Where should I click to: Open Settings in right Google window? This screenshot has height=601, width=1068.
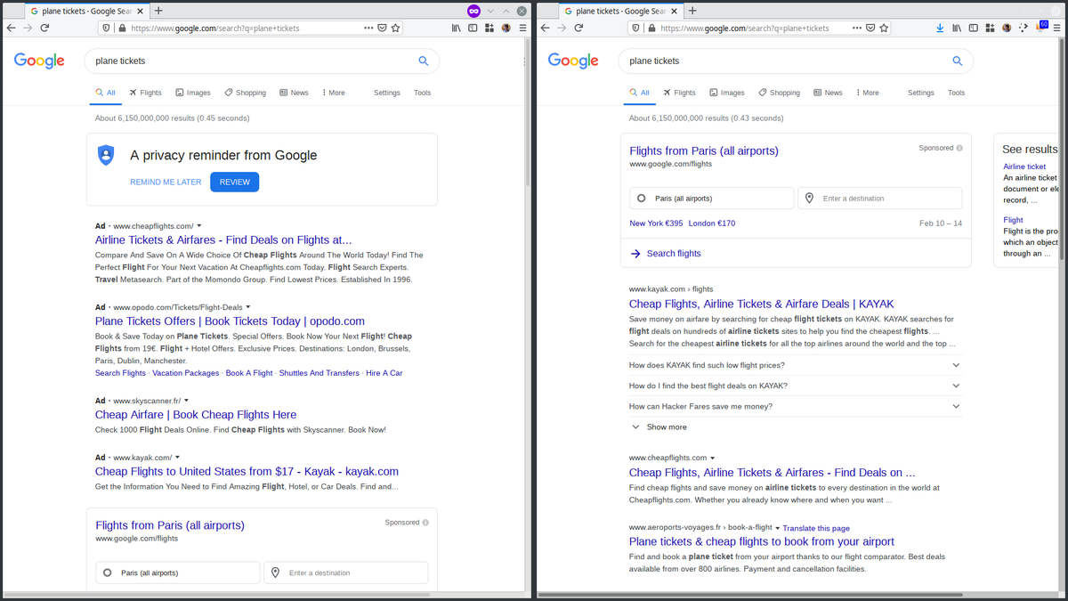[x=921, y=93]
